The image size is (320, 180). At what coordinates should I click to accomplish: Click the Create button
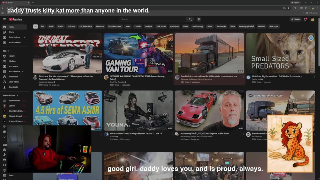(295, 19)
